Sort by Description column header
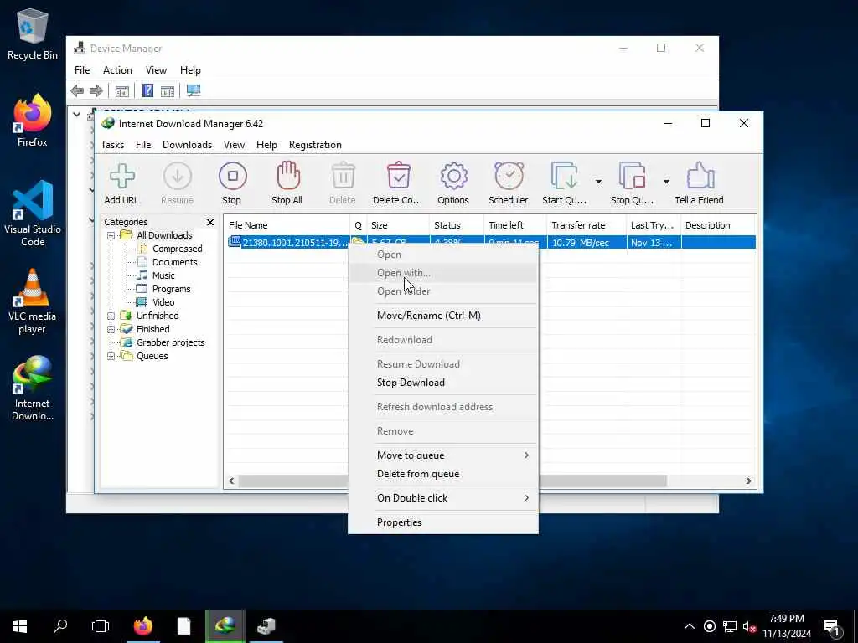The height and width of the screenshot is (643, 858). coord(718,225)
